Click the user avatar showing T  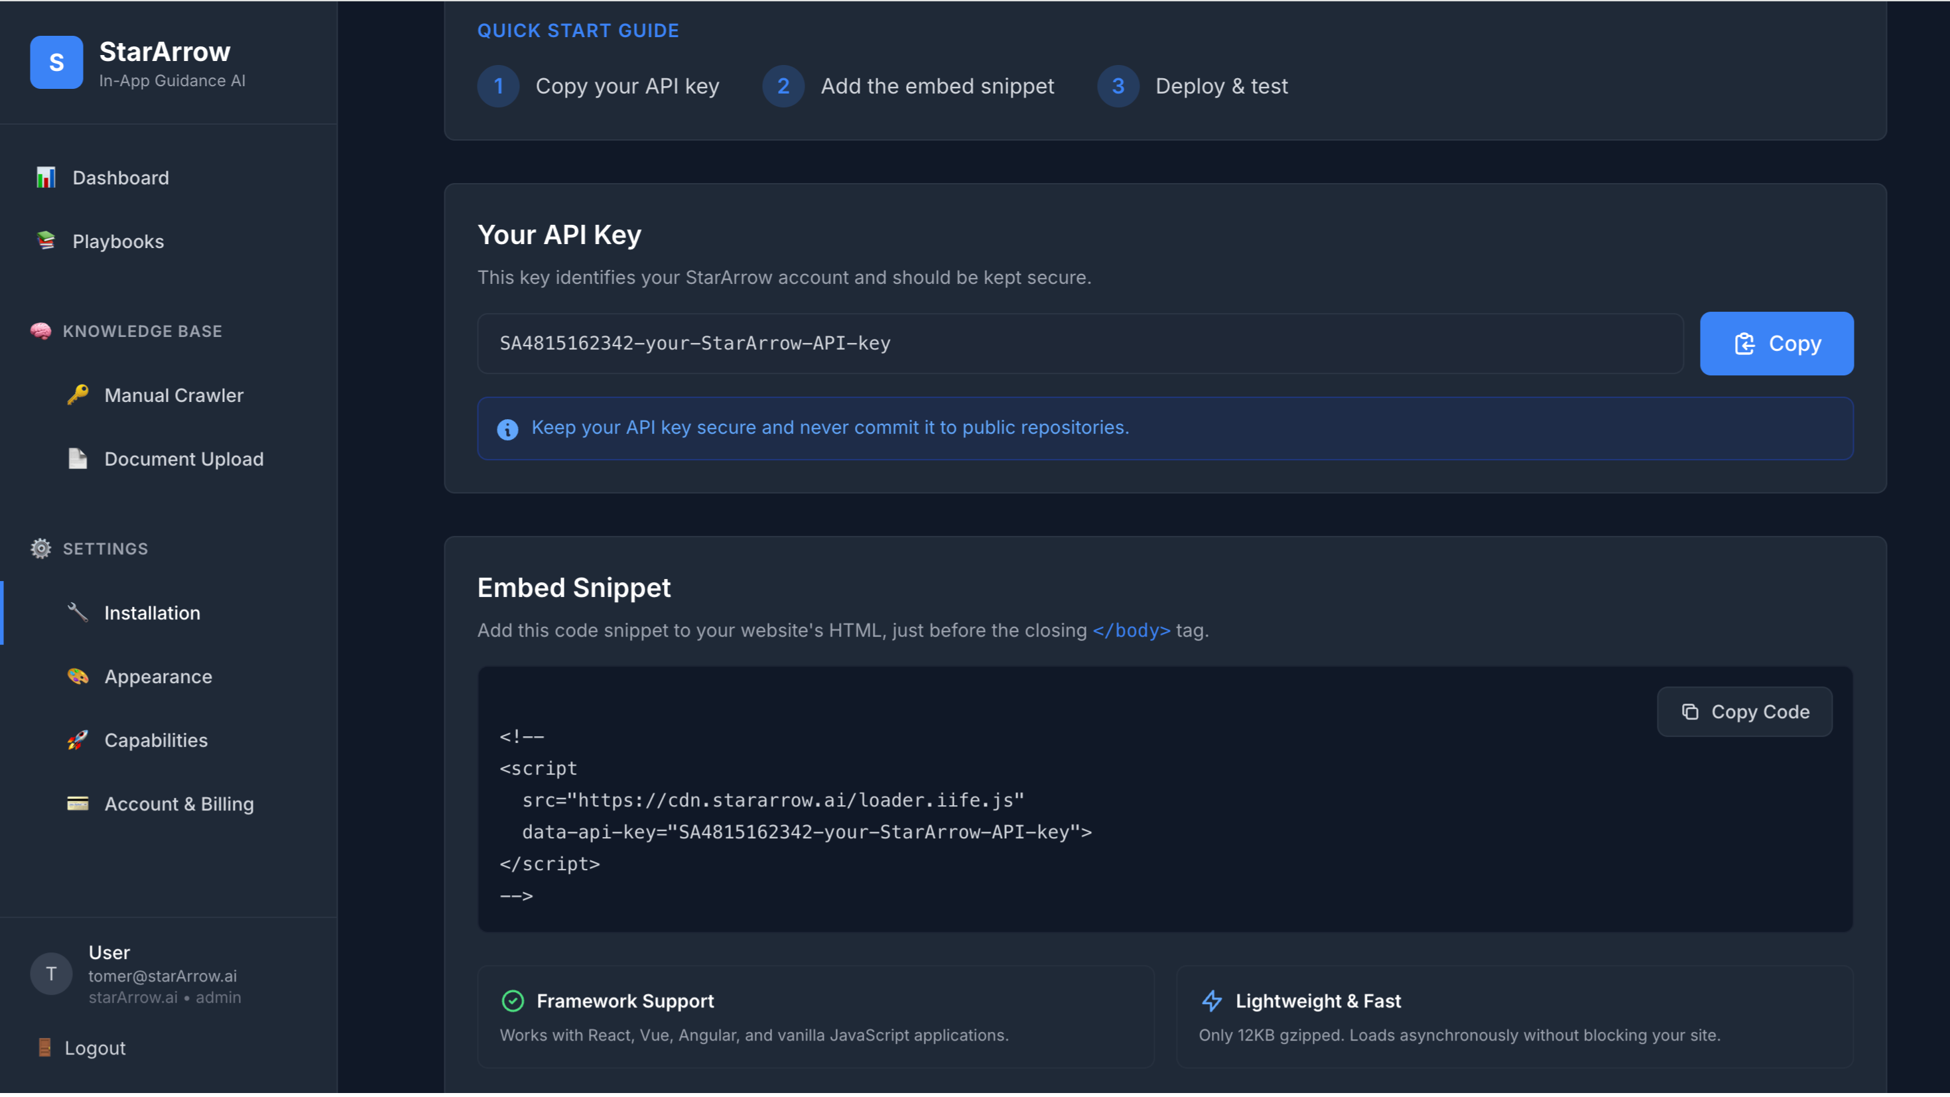[50, 974]
